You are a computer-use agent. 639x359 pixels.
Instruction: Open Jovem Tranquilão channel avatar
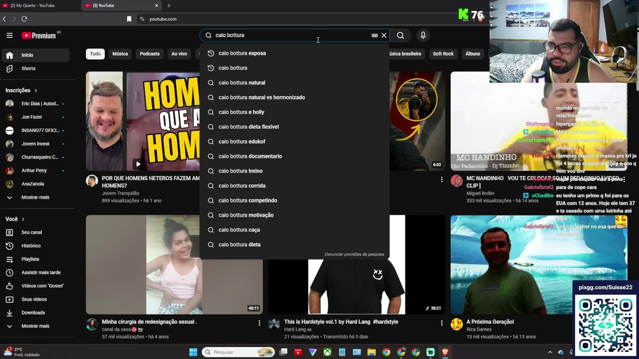(92, 180)
